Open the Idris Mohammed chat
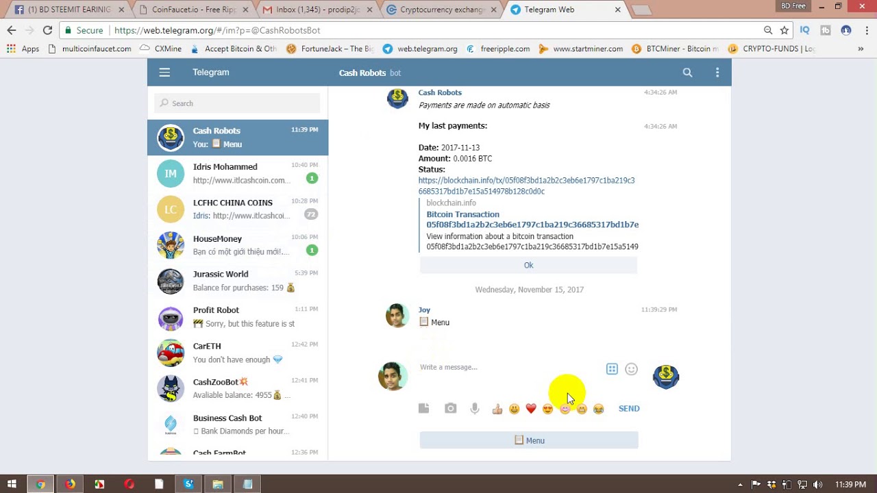Viewport: 877px width, 493px height. (x=238, y=173)
